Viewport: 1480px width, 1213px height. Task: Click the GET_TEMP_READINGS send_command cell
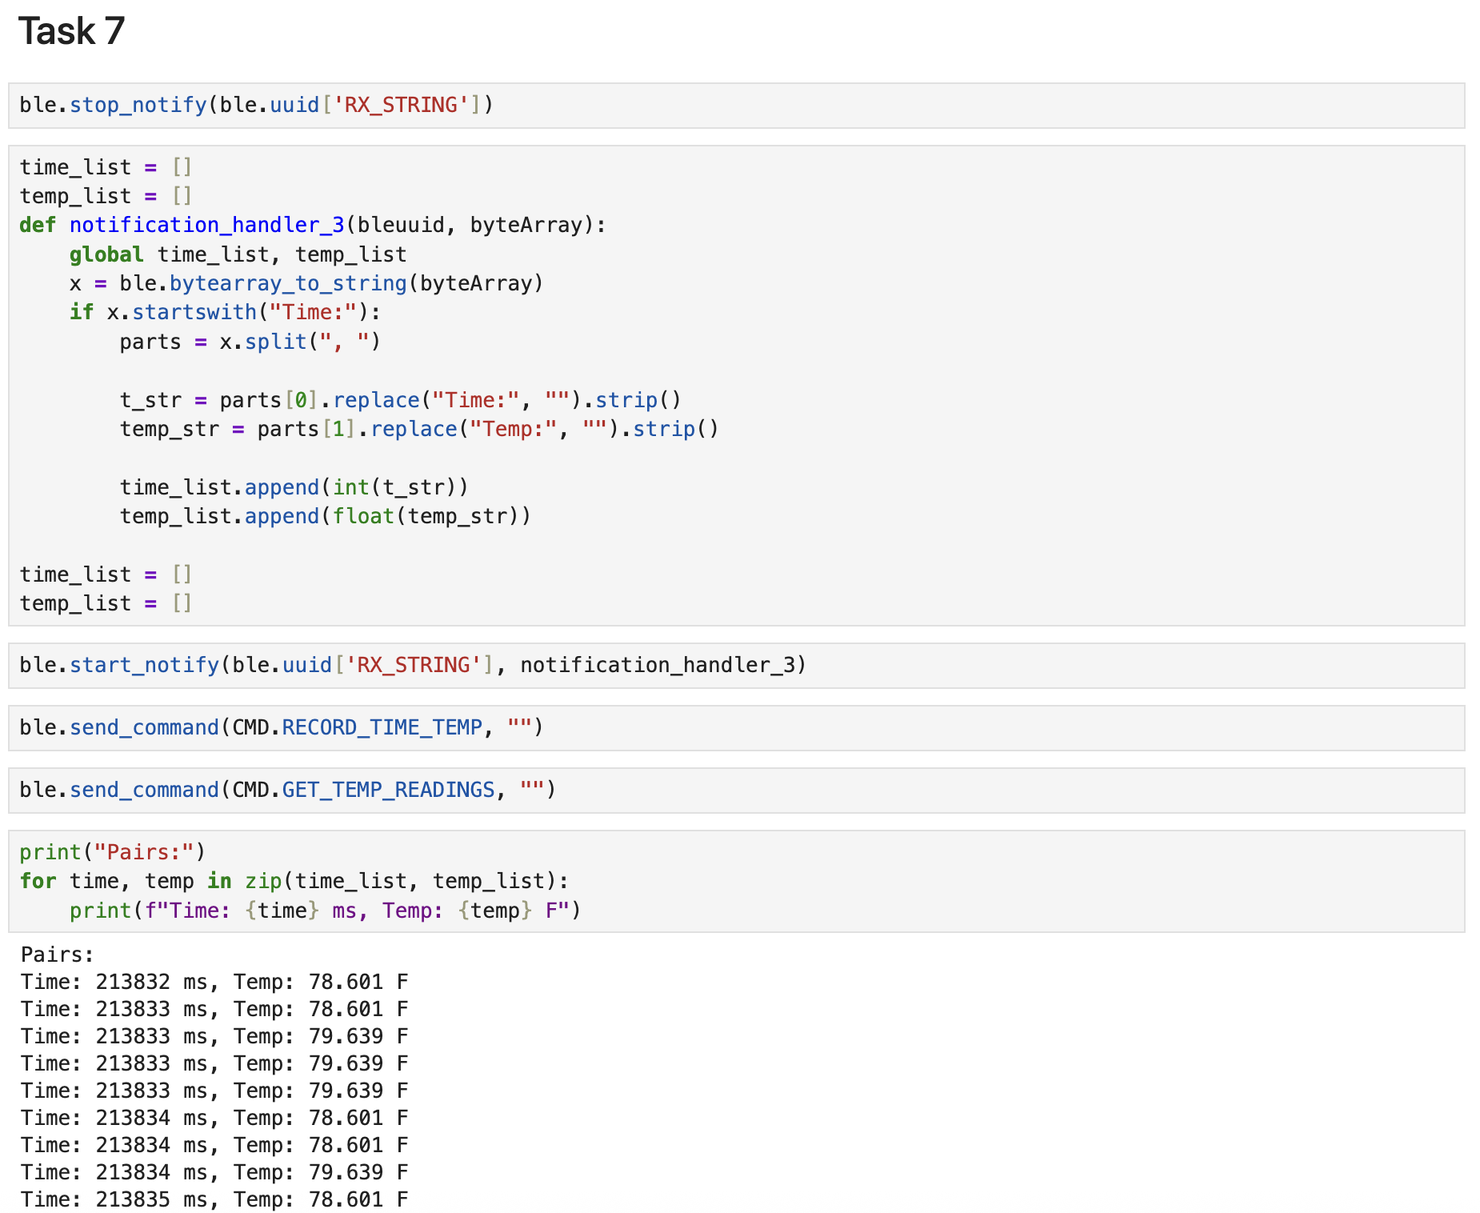(x=288, y=790)
